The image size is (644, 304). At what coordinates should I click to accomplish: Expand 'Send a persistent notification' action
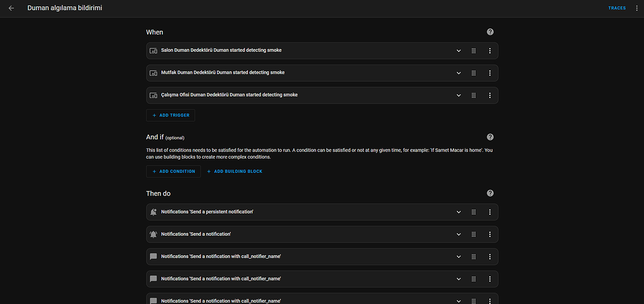(x=458, y=212)
